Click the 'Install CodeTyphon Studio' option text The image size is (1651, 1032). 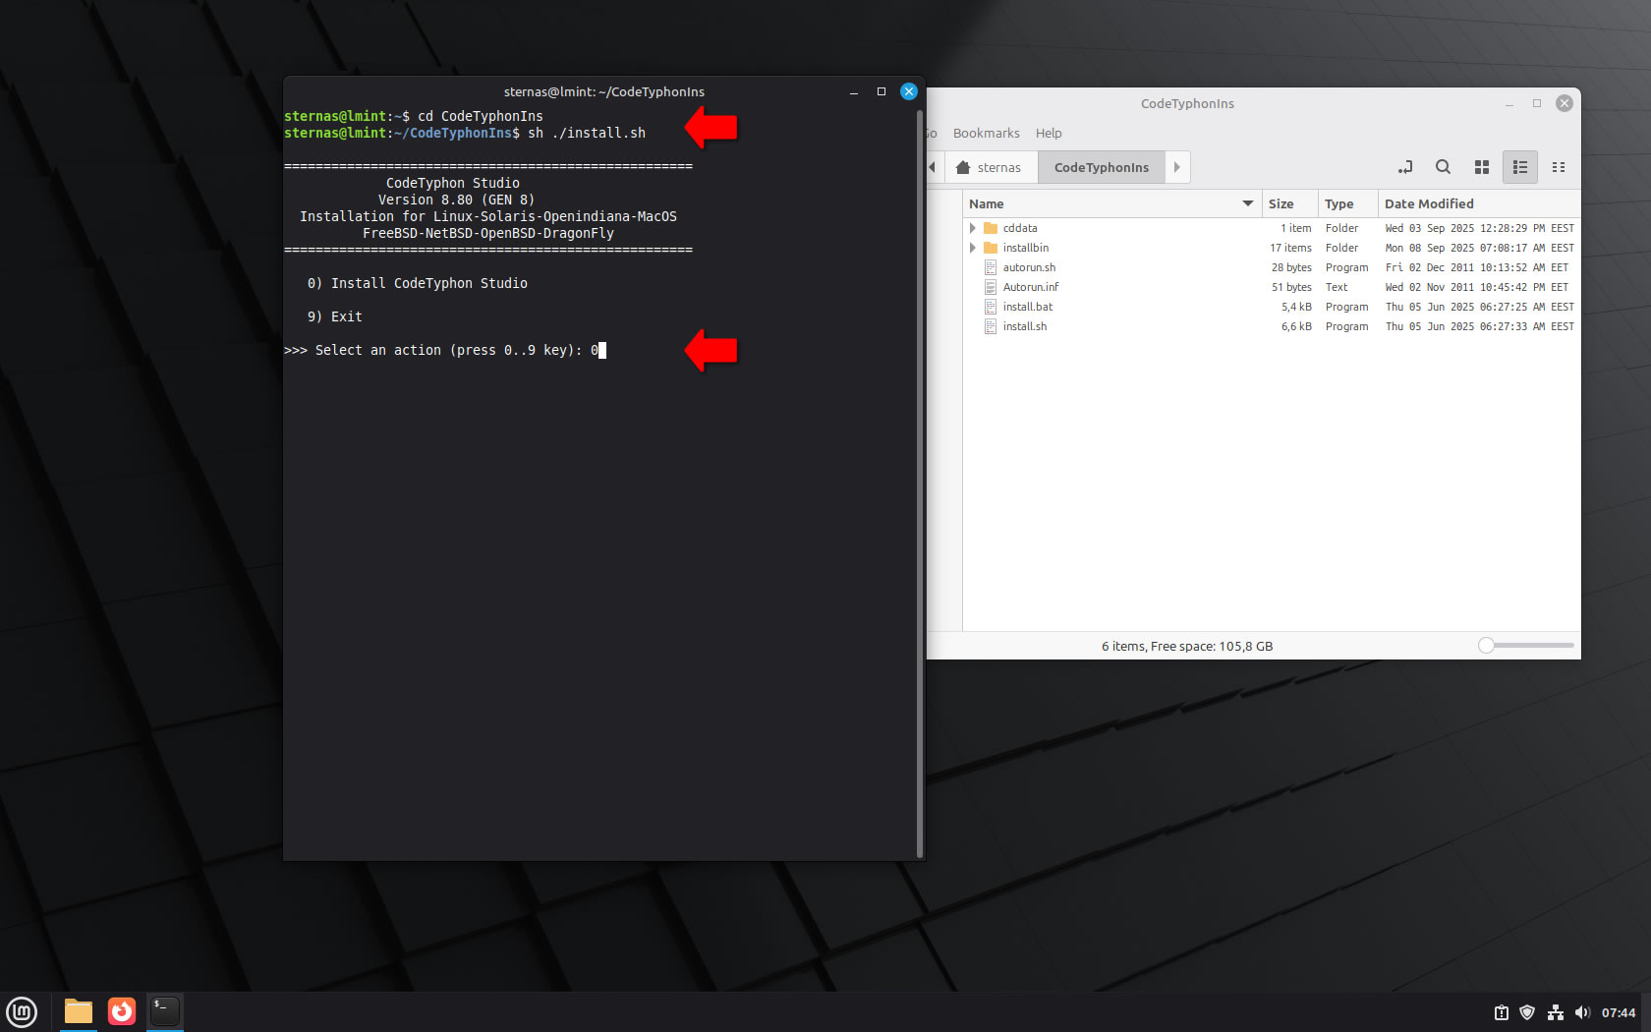pyautogui.click(x=429, y=283)
